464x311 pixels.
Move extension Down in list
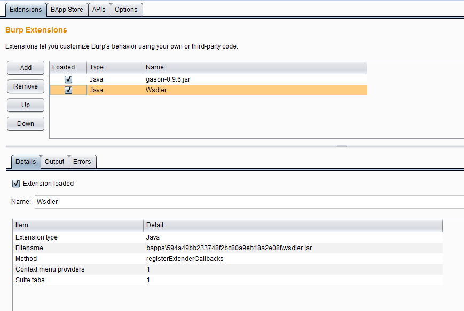click(x=26, y=124)
